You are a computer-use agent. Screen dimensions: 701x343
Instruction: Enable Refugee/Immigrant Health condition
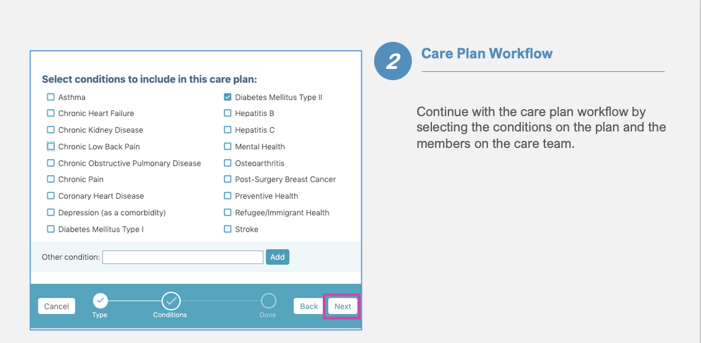228,213
